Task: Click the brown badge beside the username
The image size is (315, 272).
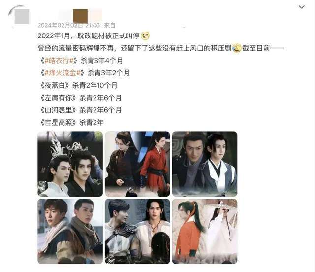Action: (80, 16)
